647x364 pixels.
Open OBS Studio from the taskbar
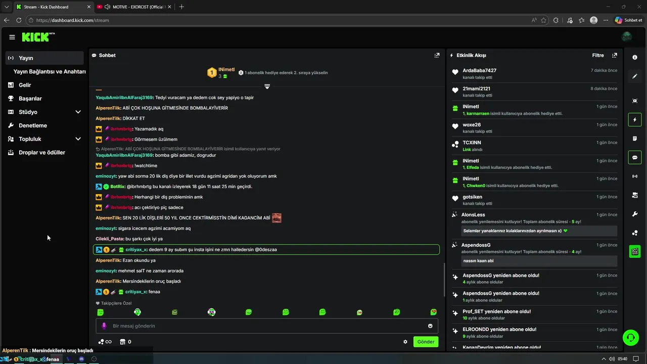click(x=94, y=359)
